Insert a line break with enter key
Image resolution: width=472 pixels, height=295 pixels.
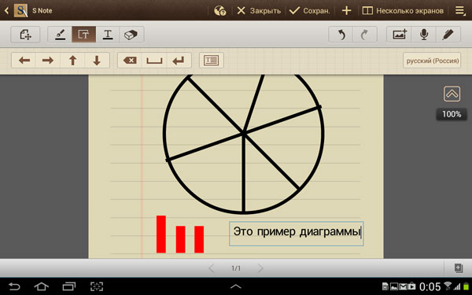pos(179,61)
